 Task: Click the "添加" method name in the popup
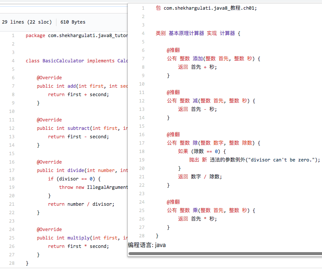(198, 59)
